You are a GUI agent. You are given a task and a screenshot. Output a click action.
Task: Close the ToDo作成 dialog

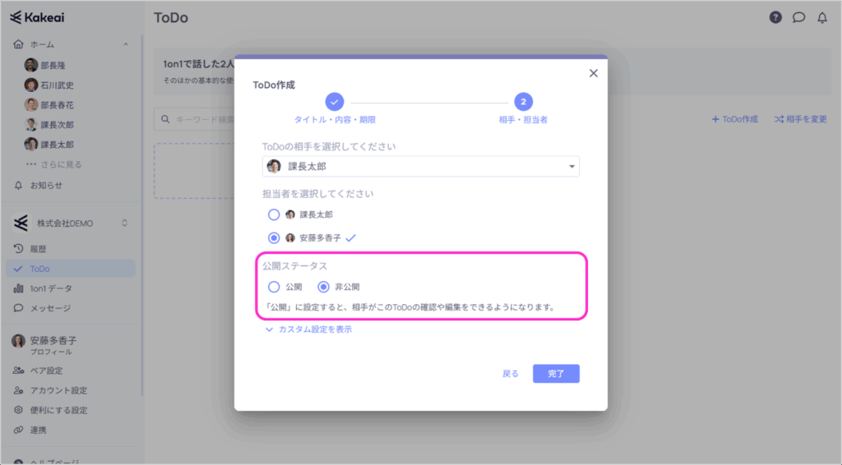coord(593,73)
